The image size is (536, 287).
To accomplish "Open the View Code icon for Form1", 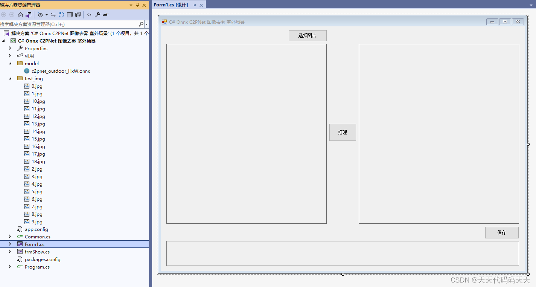I will click(88, 14).
